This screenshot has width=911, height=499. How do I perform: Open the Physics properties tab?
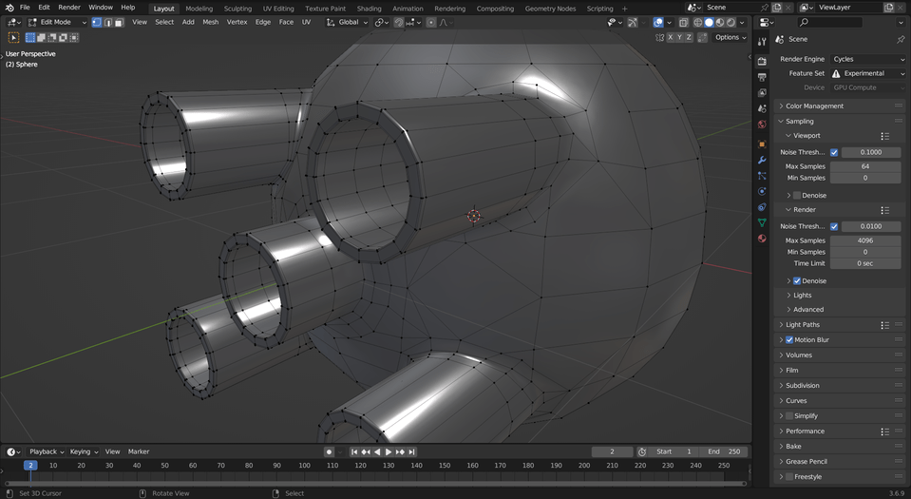(762, 191)
